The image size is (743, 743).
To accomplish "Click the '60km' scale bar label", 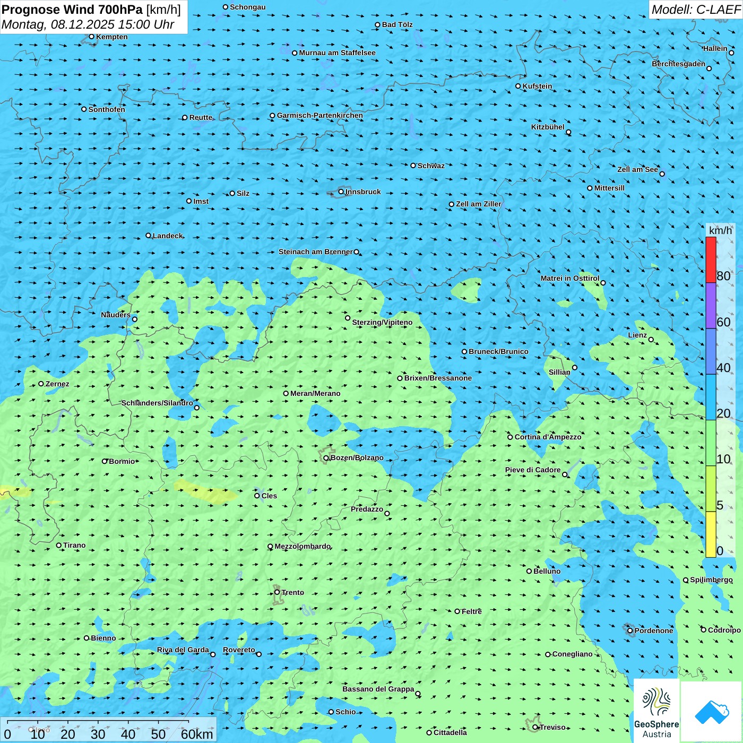I will click(x=197, y=734).
